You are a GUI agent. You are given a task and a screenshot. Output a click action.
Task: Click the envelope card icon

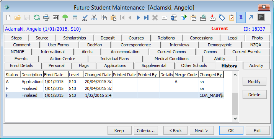point(165,18)
